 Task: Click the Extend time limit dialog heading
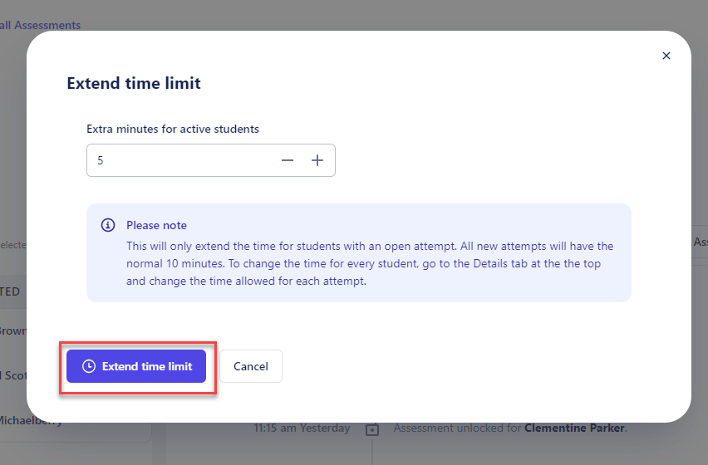point(134,83)
